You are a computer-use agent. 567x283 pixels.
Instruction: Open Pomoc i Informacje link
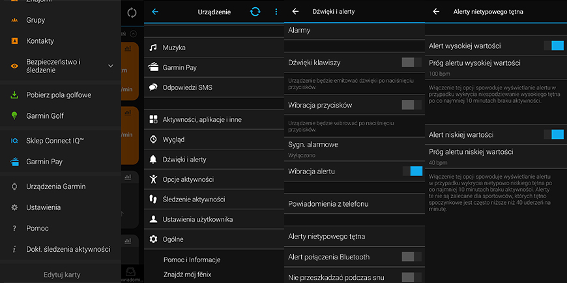coord(192,260)
